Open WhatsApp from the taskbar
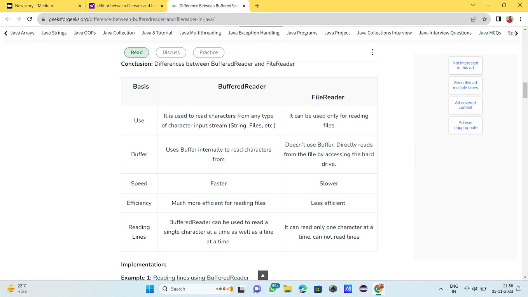Screen dimensions: 528x297 [273, 289]
